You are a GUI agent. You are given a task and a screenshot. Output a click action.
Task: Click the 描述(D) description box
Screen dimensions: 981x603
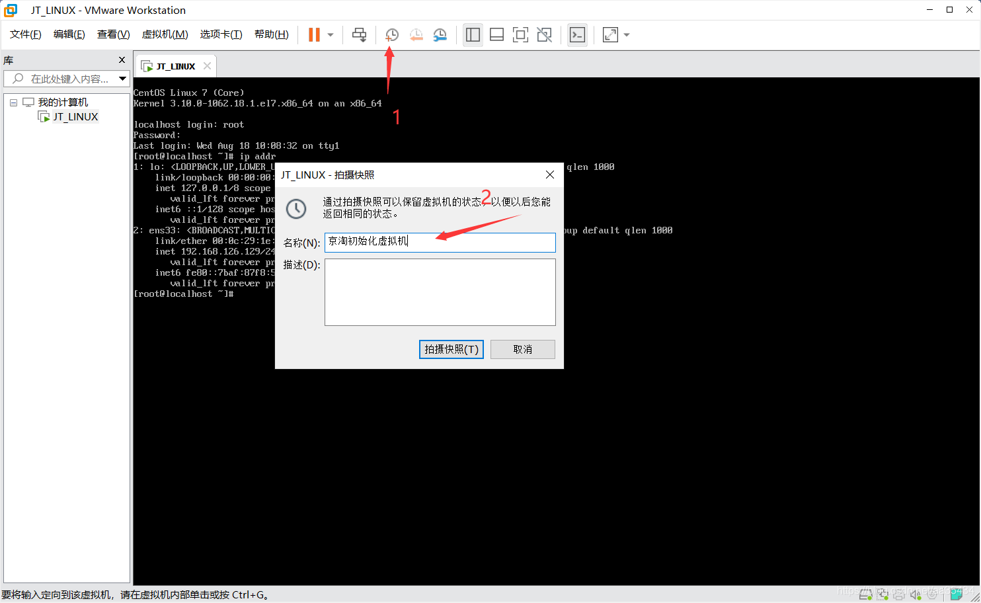(440, 292)
